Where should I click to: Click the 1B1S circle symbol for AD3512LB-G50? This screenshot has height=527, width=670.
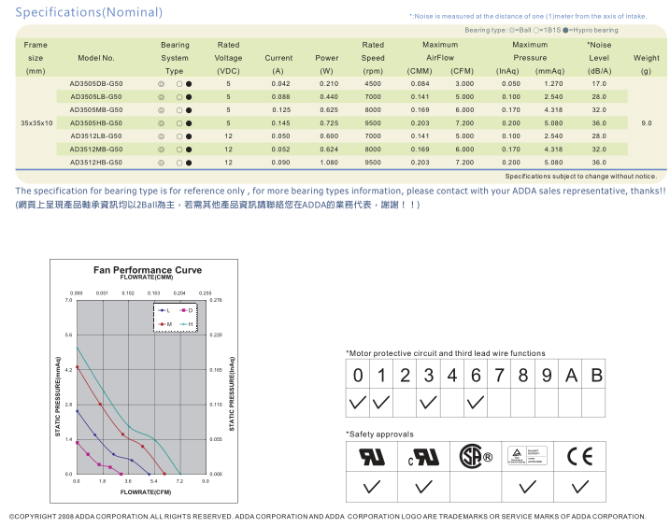179,136
